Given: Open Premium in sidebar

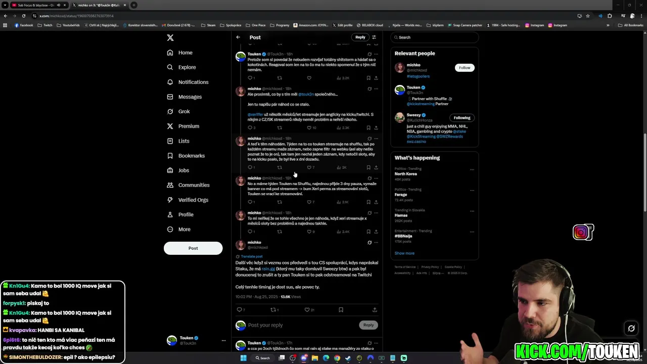Looking at the screenshot, I should (x=183, y=126).
